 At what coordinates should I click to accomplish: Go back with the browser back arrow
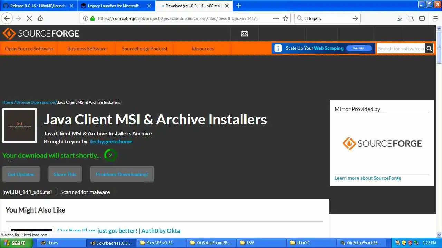[7, 18]
